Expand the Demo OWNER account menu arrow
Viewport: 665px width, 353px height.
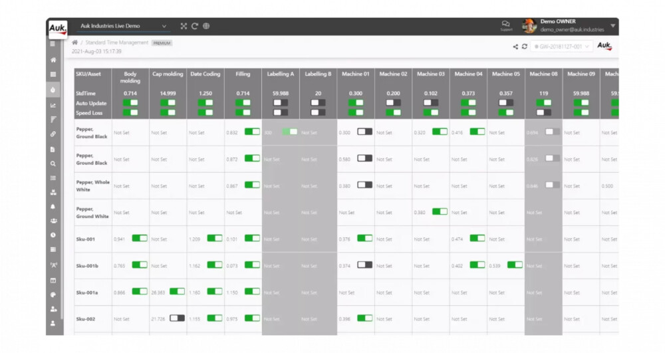(612, 26)
